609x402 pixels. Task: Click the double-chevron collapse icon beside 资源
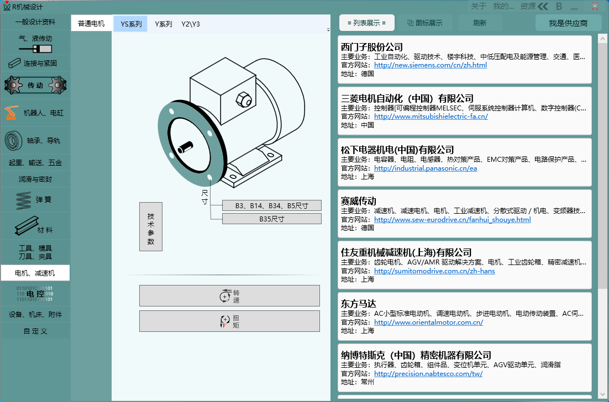pyautogui.click(x=543, y=6)
